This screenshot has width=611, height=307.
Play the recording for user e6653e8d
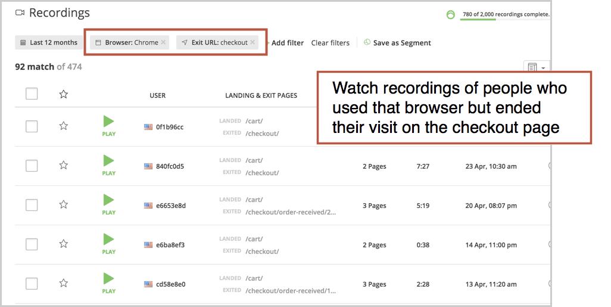(108, 204)
